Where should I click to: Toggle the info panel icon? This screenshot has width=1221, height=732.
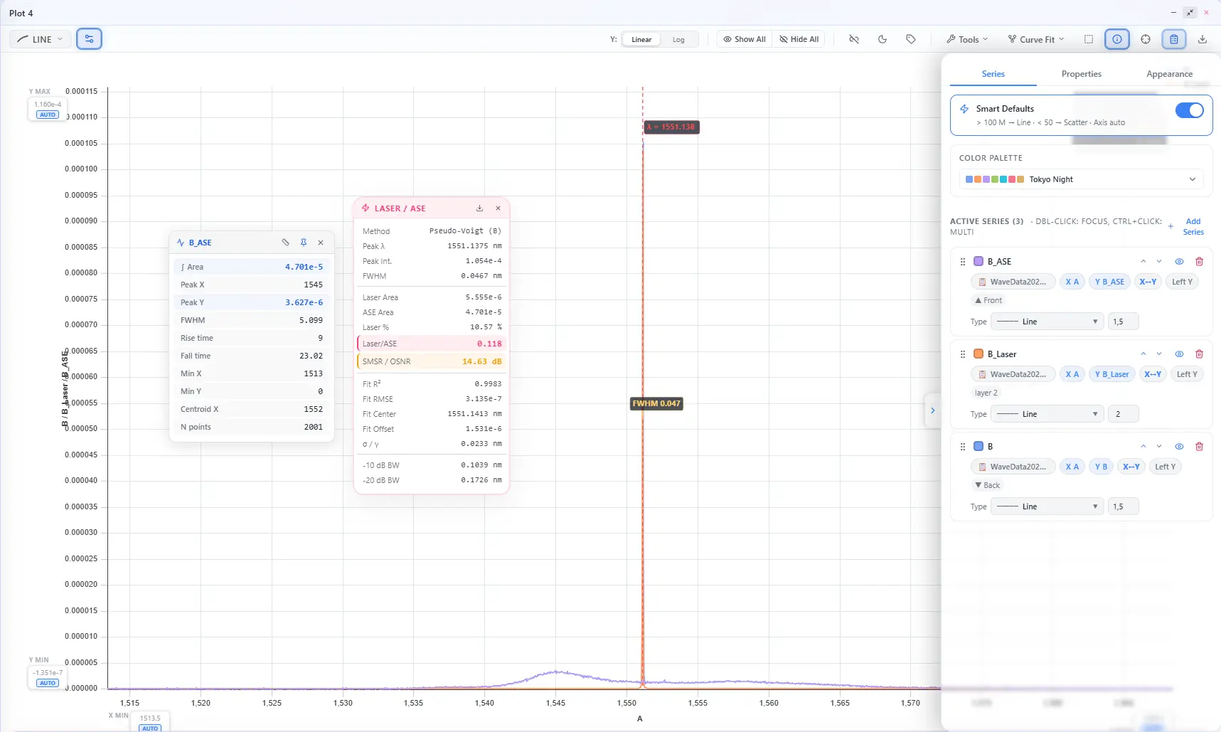[x=1117, y=39]
